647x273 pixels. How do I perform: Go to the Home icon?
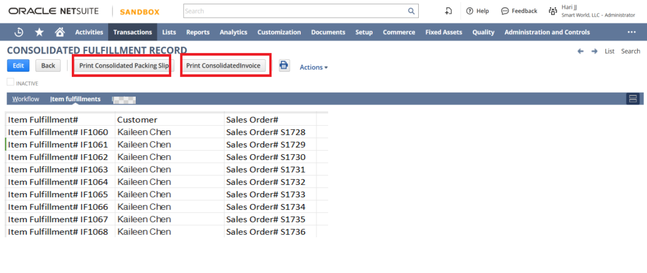(x=60, y=32)
